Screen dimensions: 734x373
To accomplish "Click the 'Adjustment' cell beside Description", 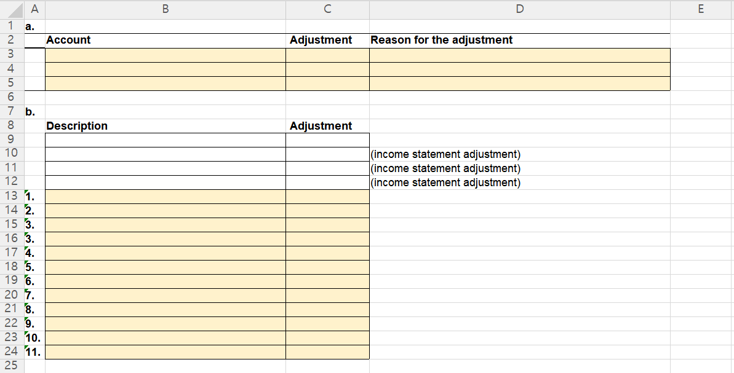I will 327,125.
